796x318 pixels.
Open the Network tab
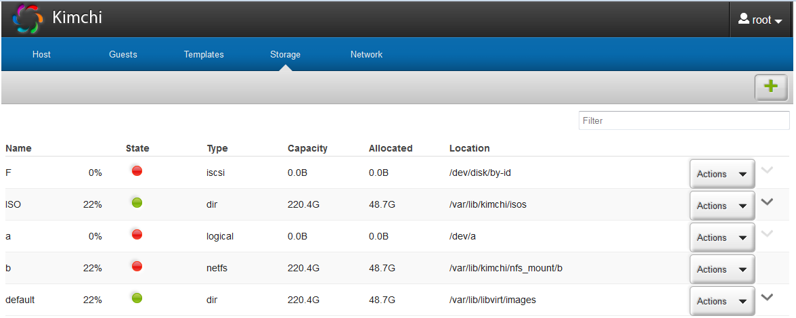pyautogui.click(x=366, y=54)
